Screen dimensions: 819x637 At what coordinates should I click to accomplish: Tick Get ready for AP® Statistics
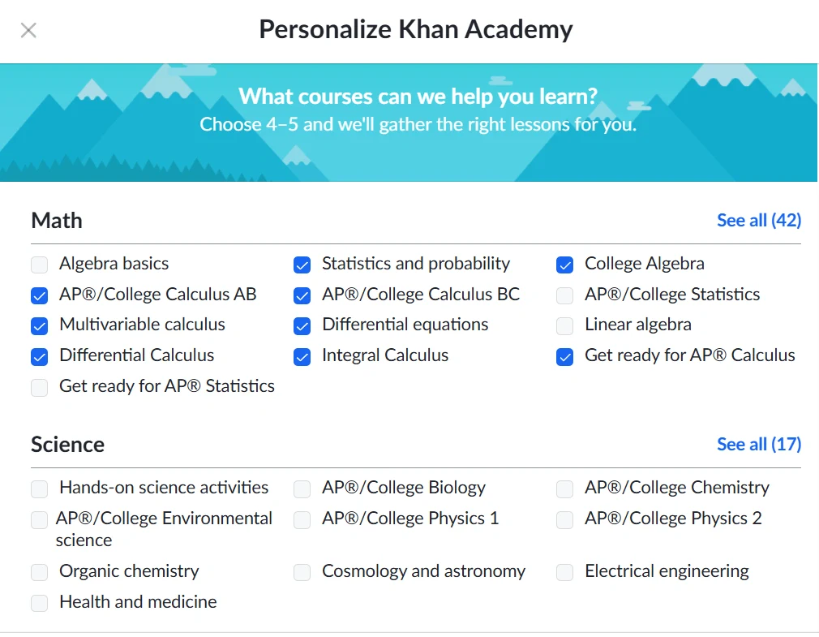[40, 388]
